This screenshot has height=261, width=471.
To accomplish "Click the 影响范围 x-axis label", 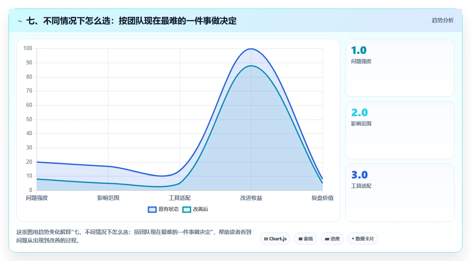I will (108, 198).
